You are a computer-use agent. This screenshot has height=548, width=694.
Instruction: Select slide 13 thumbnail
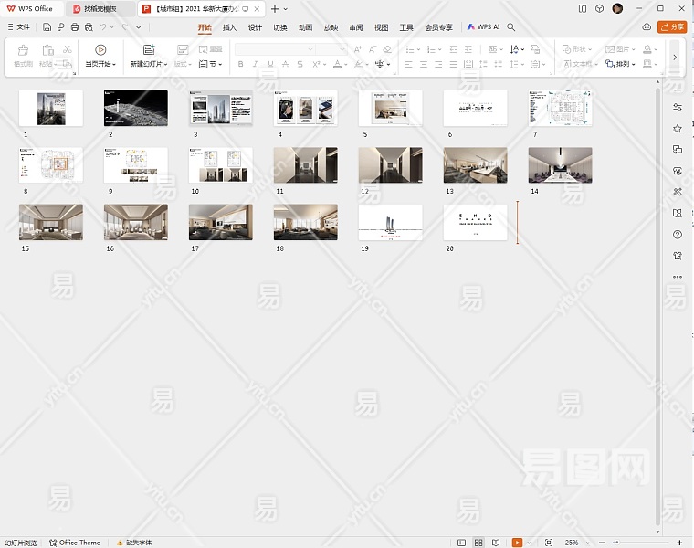pyautogui.click(x=475, y=165)
